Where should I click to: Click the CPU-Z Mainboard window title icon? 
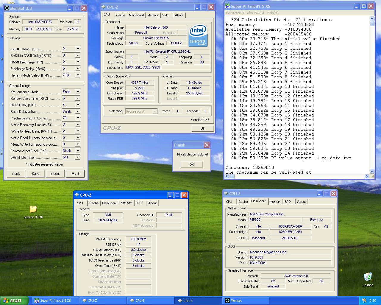point(226,194)
